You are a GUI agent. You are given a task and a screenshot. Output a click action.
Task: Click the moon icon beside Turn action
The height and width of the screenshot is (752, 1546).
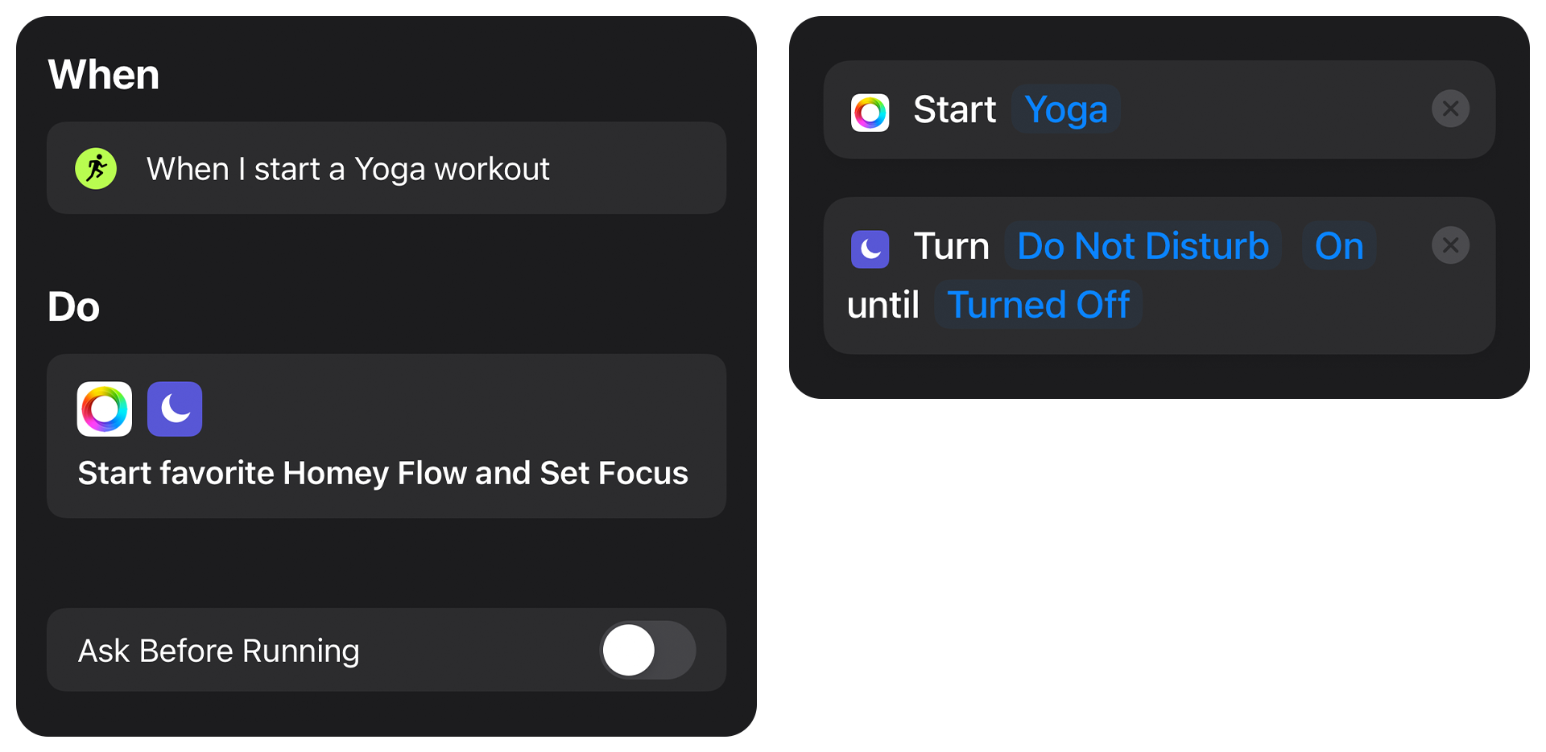click(870, 249)
